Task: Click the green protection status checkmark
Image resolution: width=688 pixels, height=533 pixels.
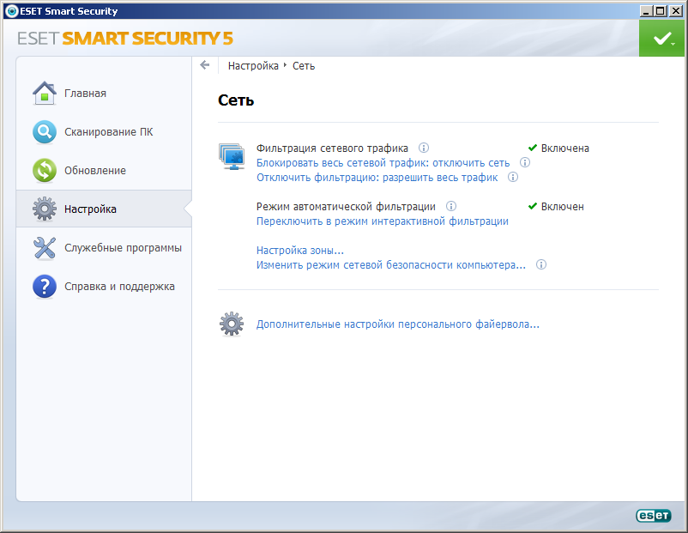Action: [x=663, y=39]
